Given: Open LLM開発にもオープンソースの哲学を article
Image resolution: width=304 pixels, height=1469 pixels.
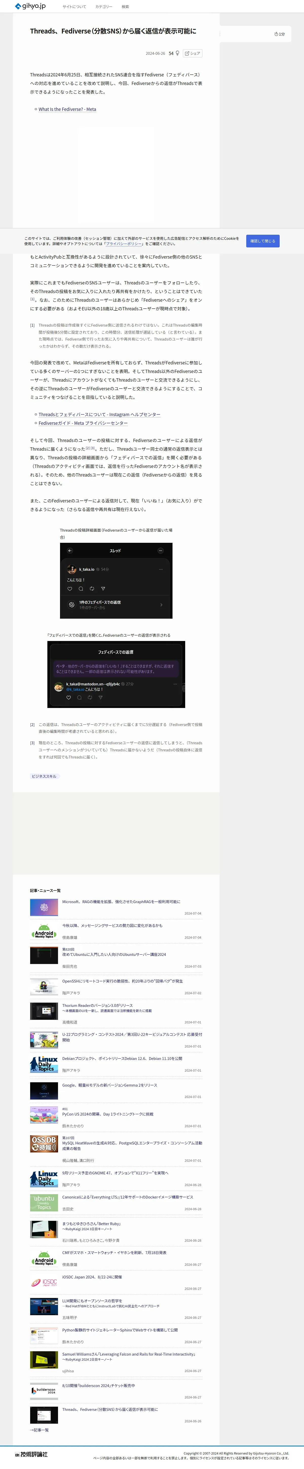Looking at the screenshot, I should point(92,1301).
